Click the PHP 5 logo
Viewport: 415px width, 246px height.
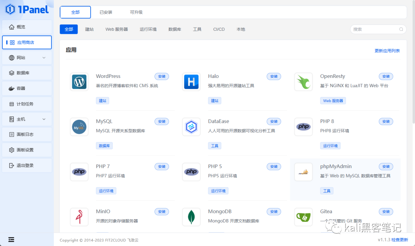191,172
